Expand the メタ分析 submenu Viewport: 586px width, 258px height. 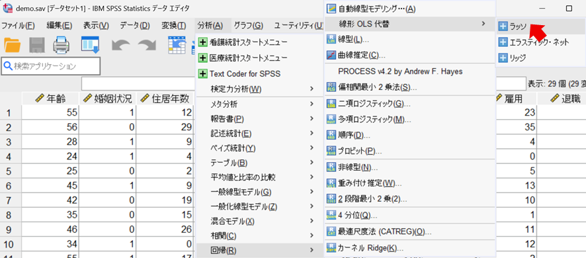click(259, 104)
